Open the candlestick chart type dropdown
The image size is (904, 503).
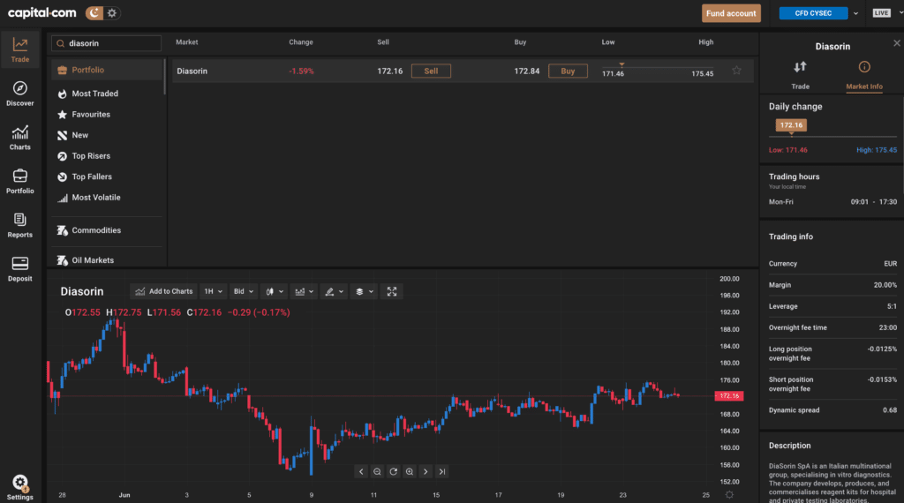pos(275,291)
